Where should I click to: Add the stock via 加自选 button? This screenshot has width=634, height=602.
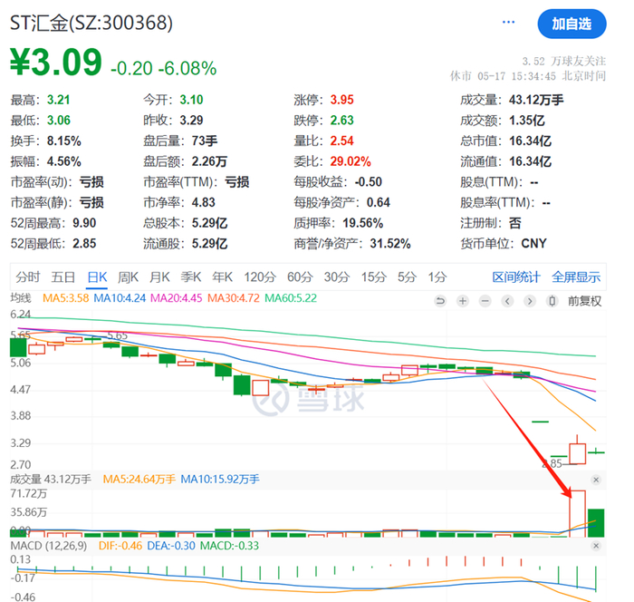tap(572, 24)
